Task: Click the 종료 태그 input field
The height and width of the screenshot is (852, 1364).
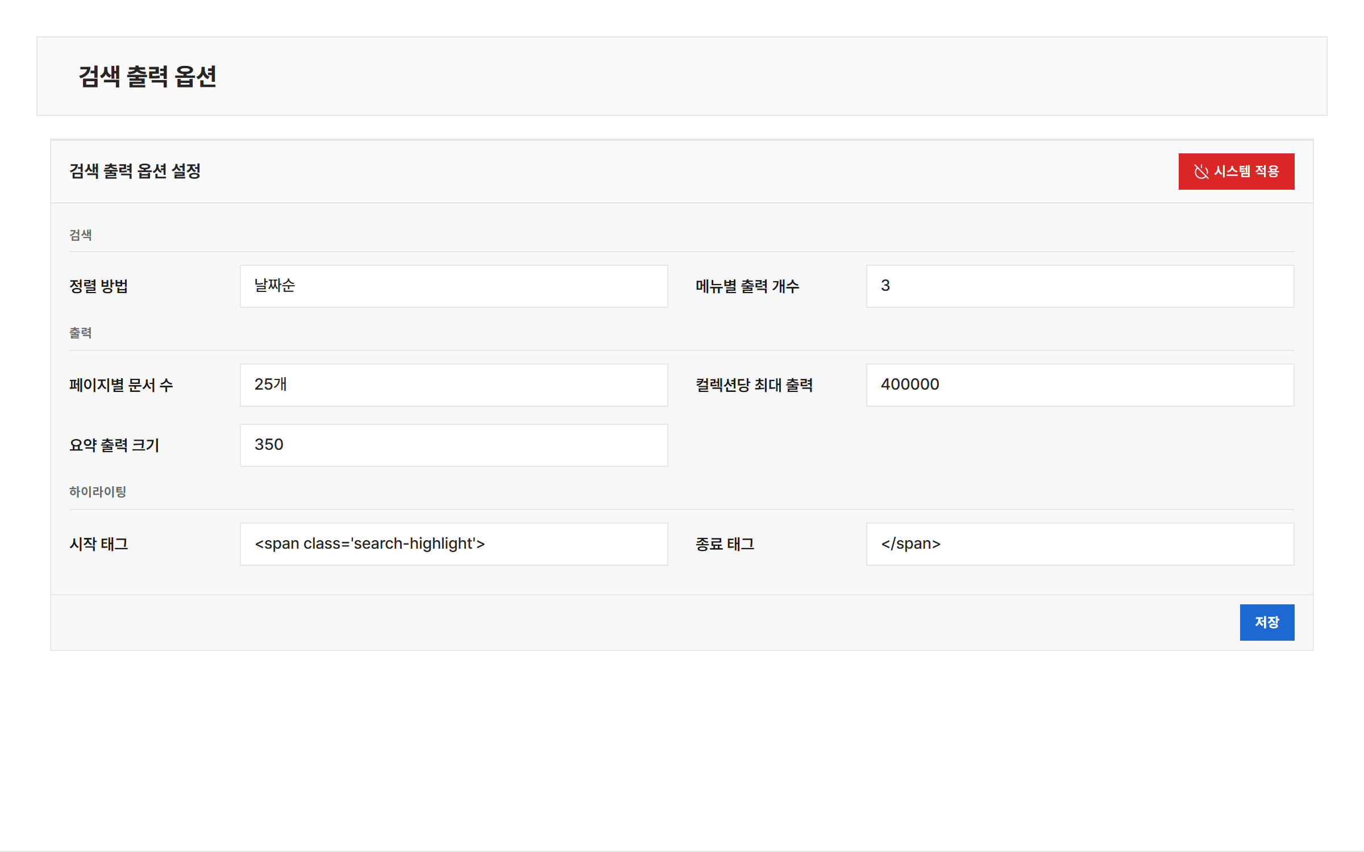Action: pos(1080,544)
